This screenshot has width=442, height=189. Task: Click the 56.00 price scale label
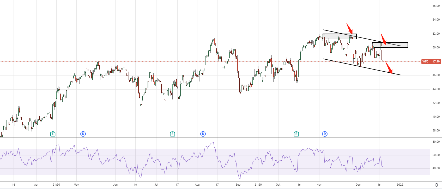(436, 6)
